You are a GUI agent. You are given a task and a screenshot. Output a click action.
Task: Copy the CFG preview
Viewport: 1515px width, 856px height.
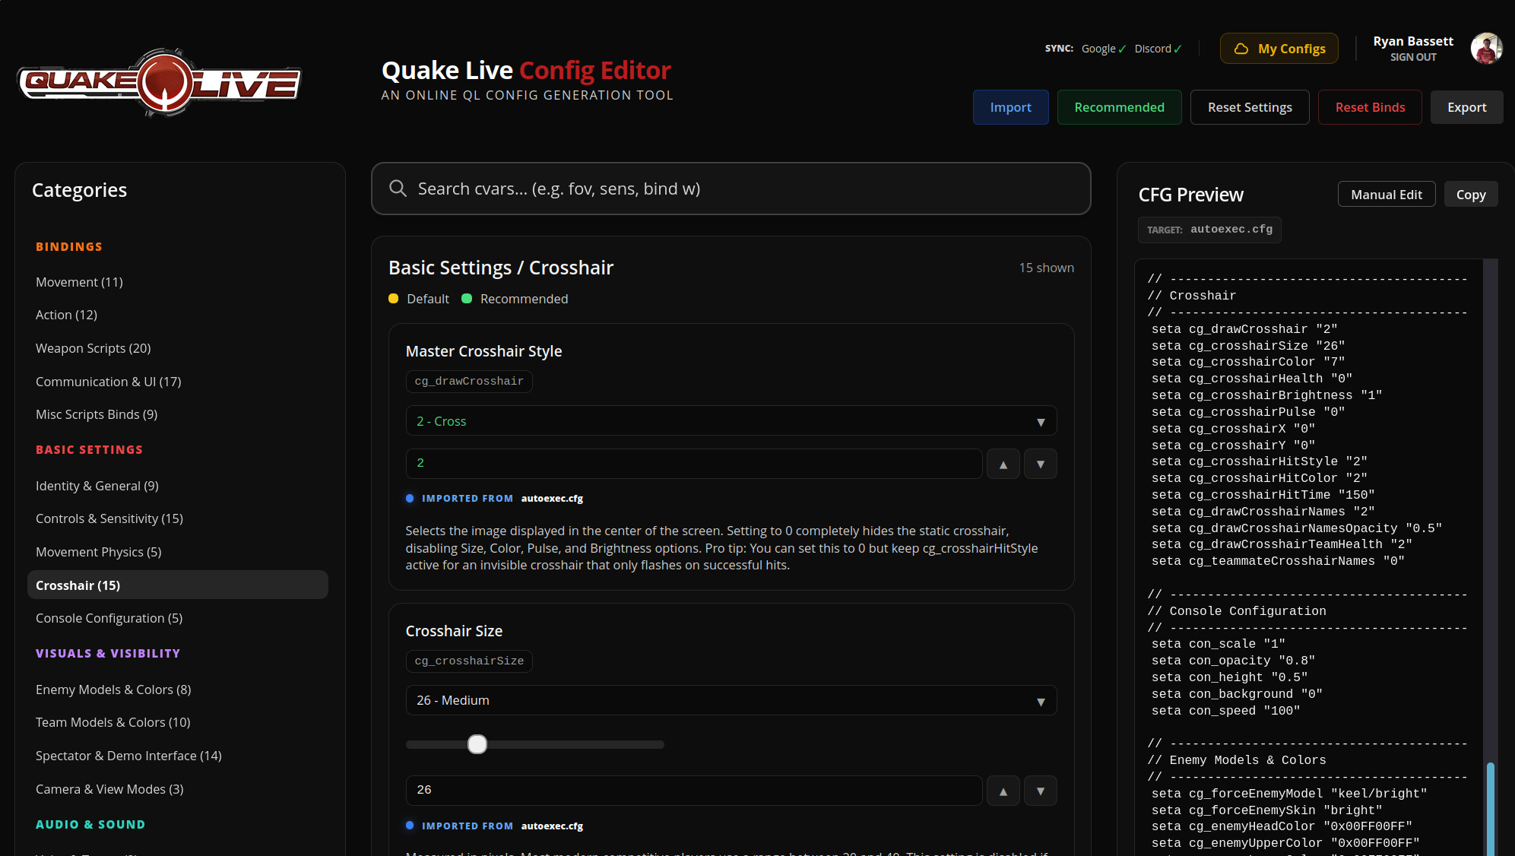pos(1470,194)
